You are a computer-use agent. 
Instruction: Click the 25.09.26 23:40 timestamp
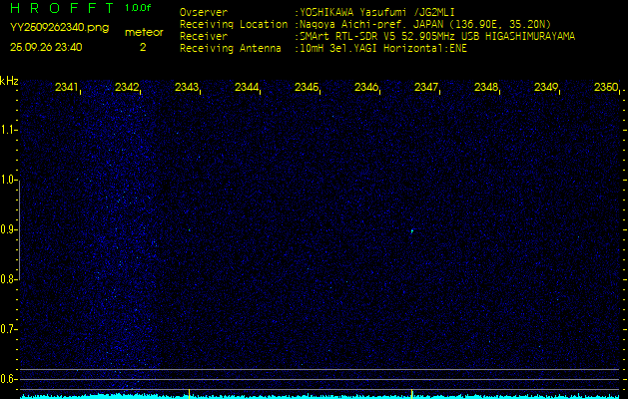(x=46, y=47)
